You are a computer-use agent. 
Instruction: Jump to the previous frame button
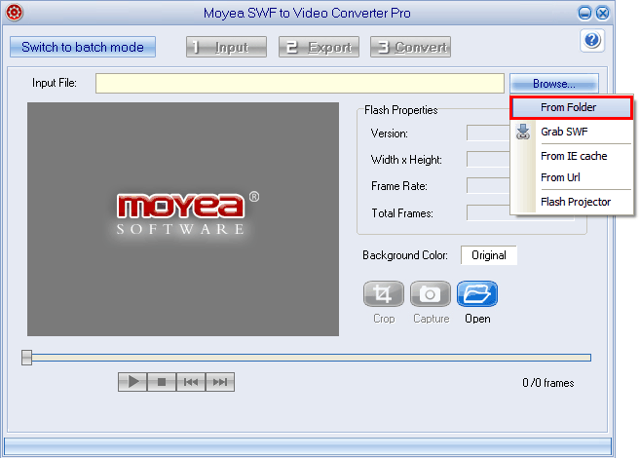[191, 382]
